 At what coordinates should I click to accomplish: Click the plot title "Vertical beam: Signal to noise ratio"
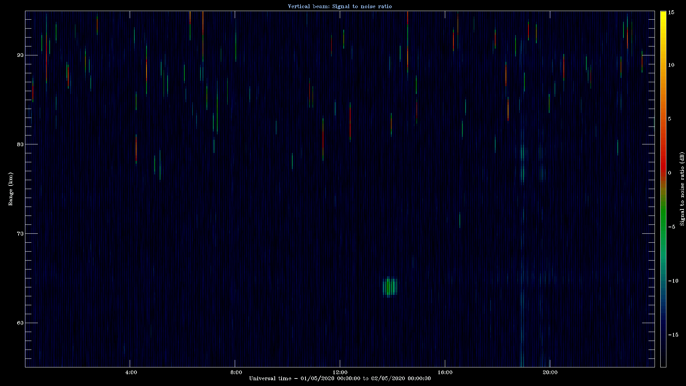coord(340,6)
